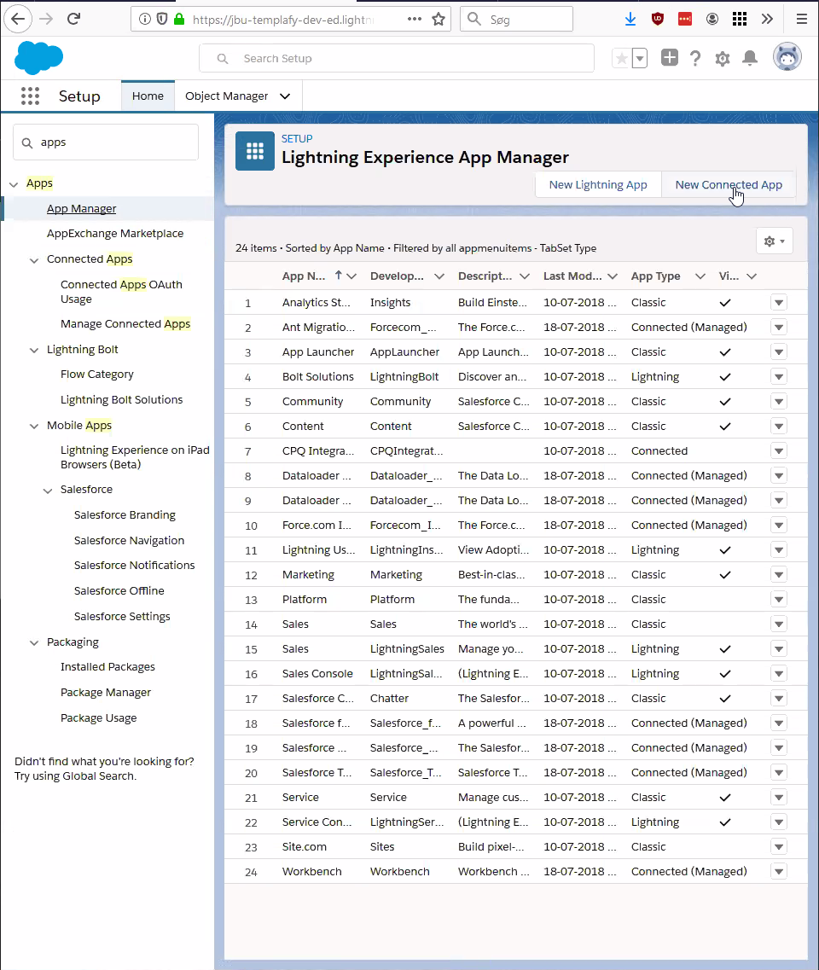Open the Description column menu chevron
This screenshot has width=819, height=970.
coord(525,276)
